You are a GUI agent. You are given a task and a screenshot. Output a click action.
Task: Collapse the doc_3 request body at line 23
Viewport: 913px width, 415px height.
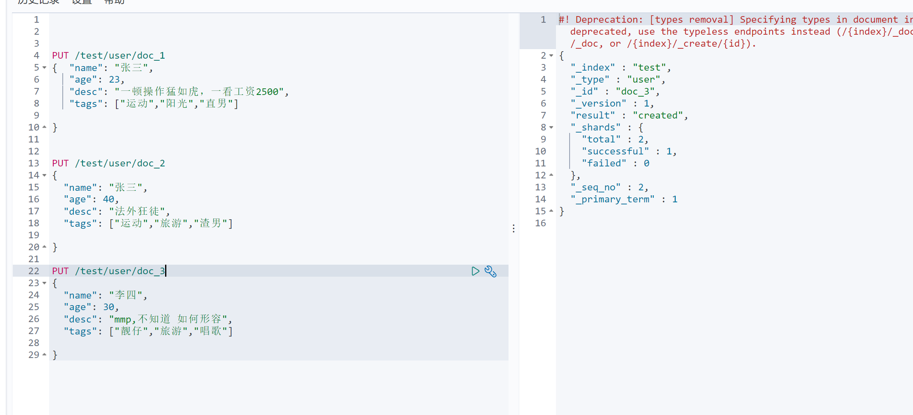coord(45,283)
